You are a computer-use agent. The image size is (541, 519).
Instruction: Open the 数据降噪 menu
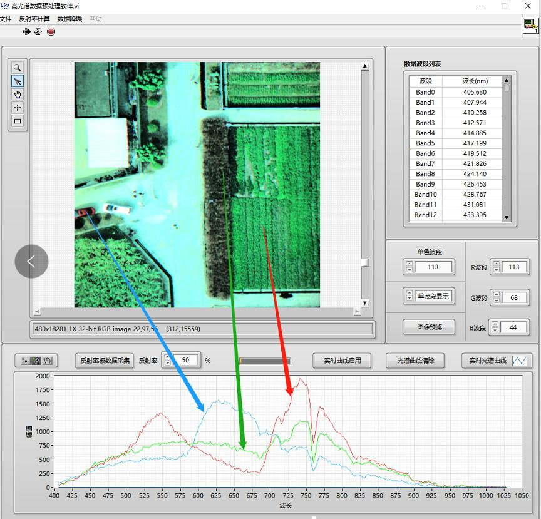[70, 19]
